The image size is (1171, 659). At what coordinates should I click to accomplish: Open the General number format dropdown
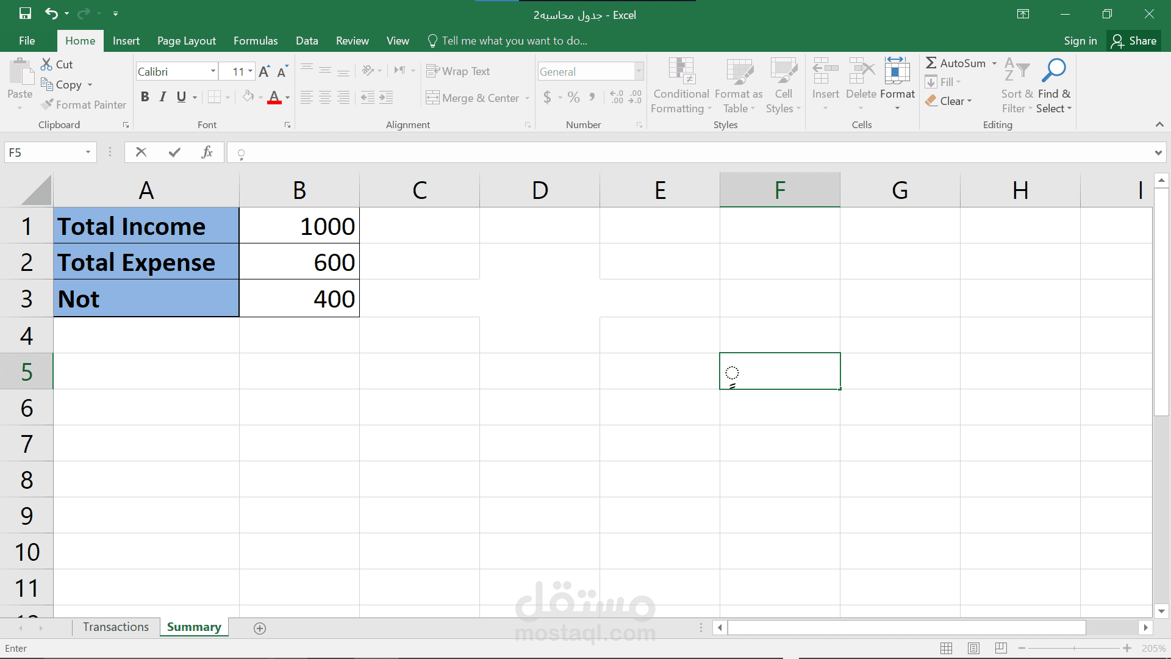tap(639, 71)
